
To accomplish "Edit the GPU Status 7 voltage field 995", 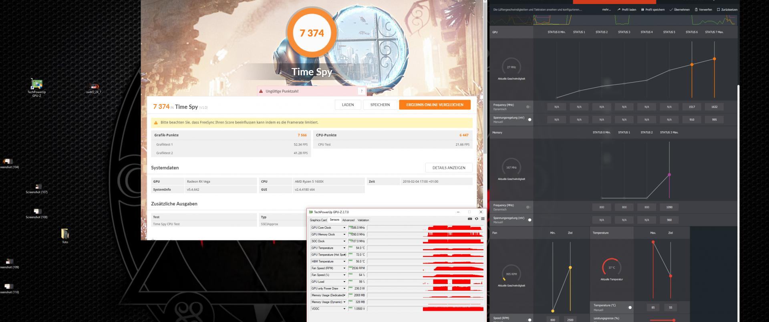I will pyautogui.click(x=714, y=119).
